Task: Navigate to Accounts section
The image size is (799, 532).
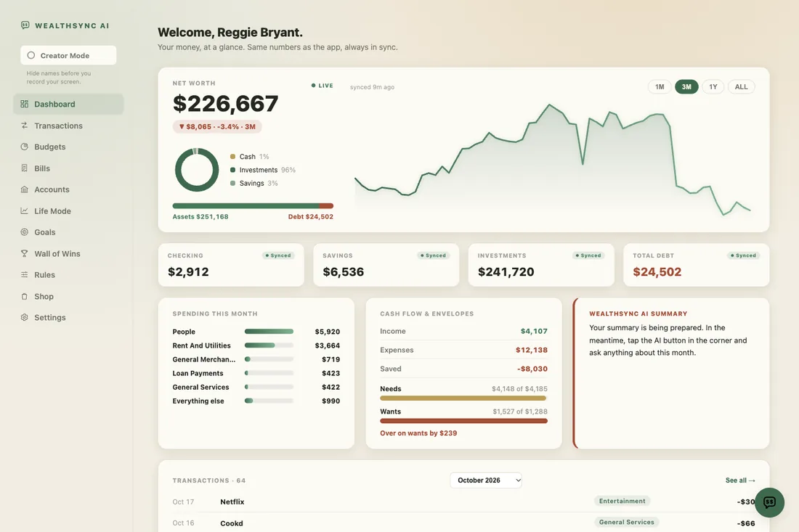Action: click(x=68, y=189)
